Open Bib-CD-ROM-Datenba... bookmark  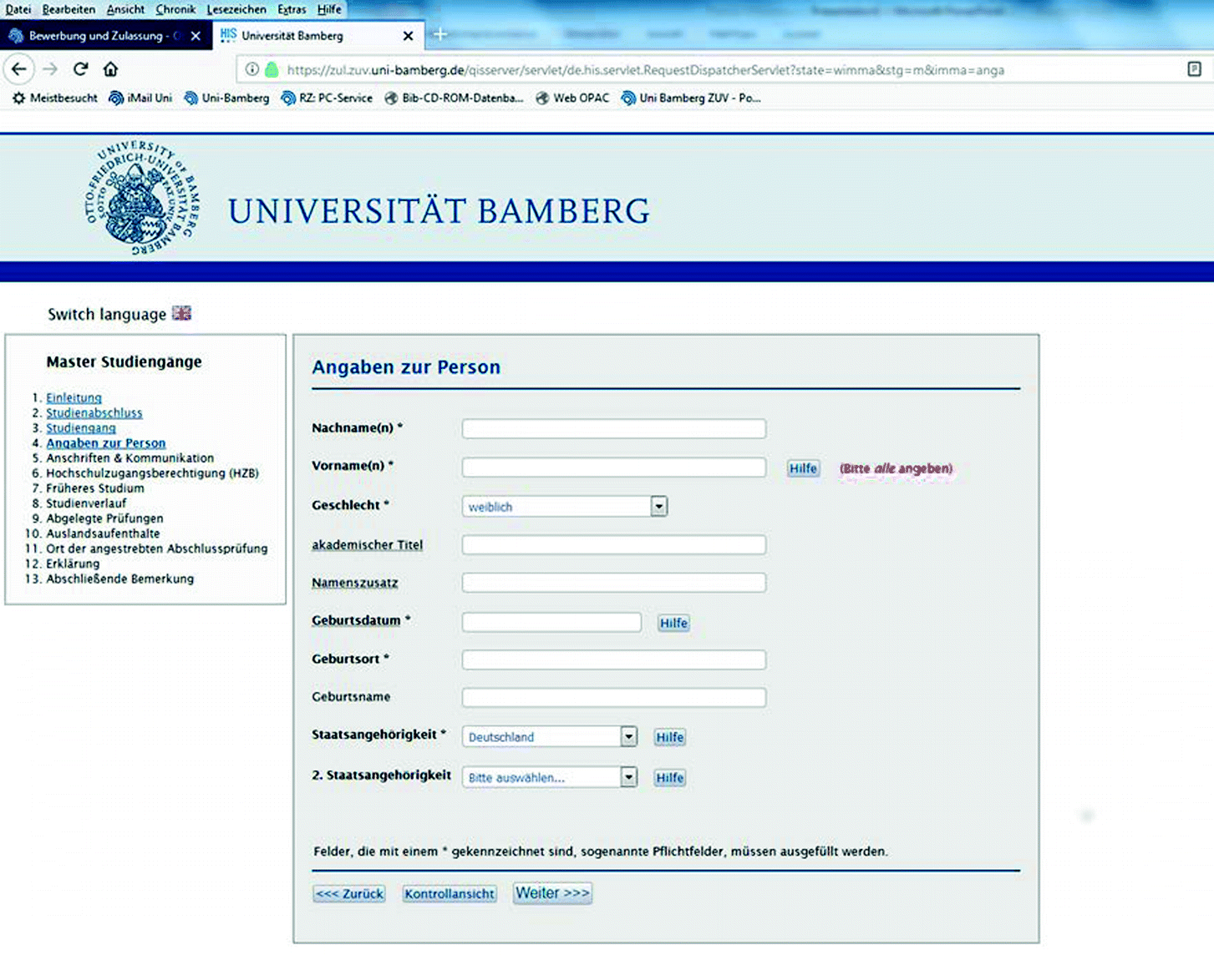point(454,98)
